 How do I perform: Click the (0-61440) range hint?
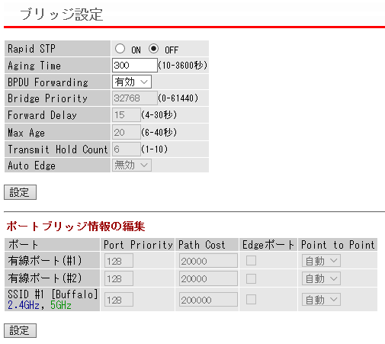tap(178, 98)
